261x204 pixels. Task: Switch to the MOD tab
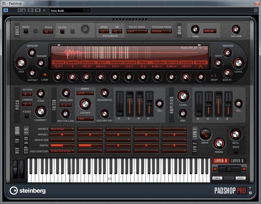pos(17,130)
